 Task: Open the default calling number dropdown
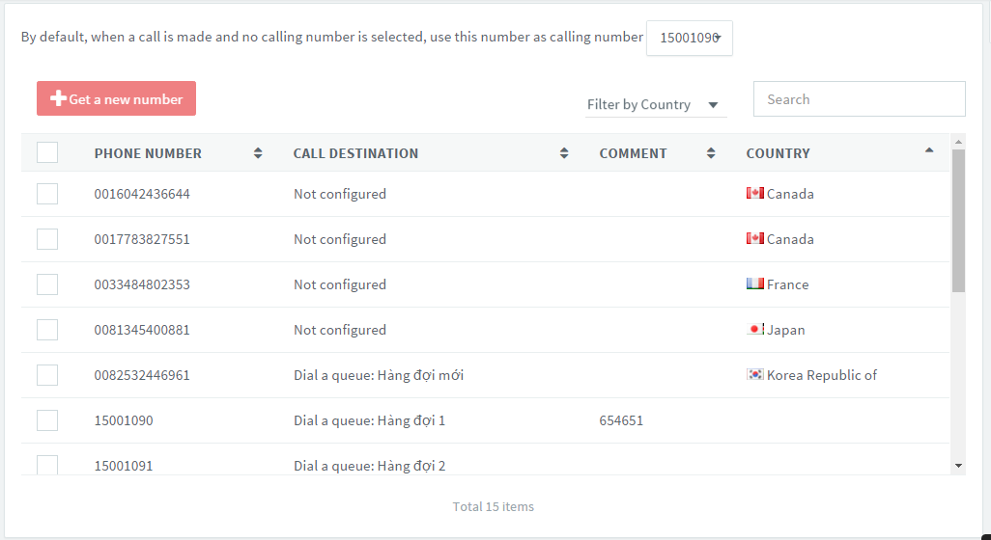(690, 38)
